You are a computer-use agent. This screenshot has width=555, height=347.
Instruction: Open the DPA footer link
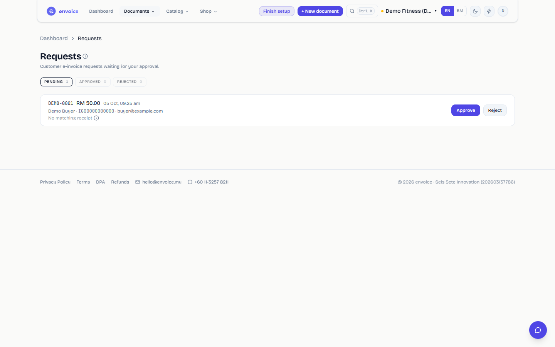point(101,182)
